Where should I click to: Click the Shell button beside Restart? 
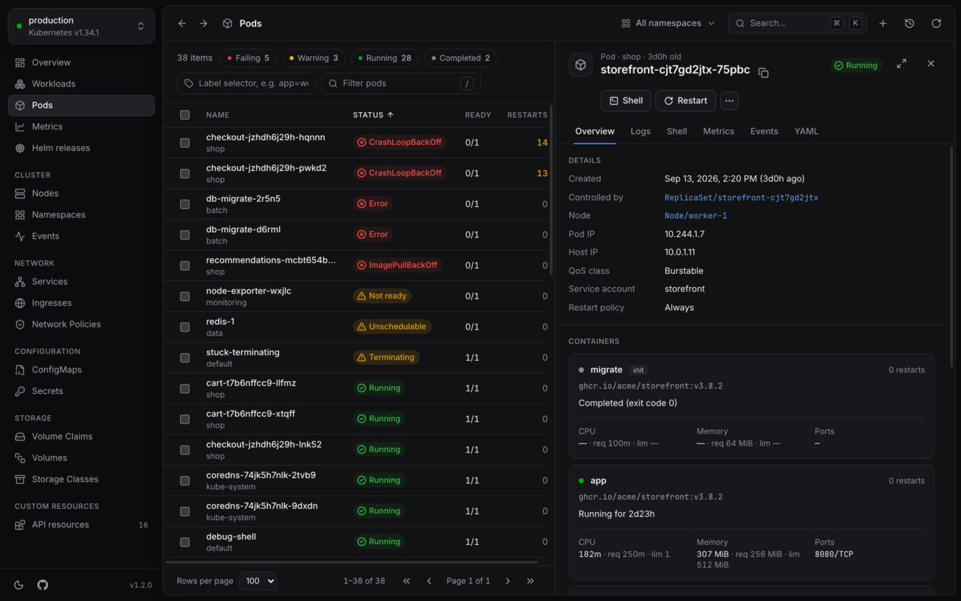tap(626, 101)
